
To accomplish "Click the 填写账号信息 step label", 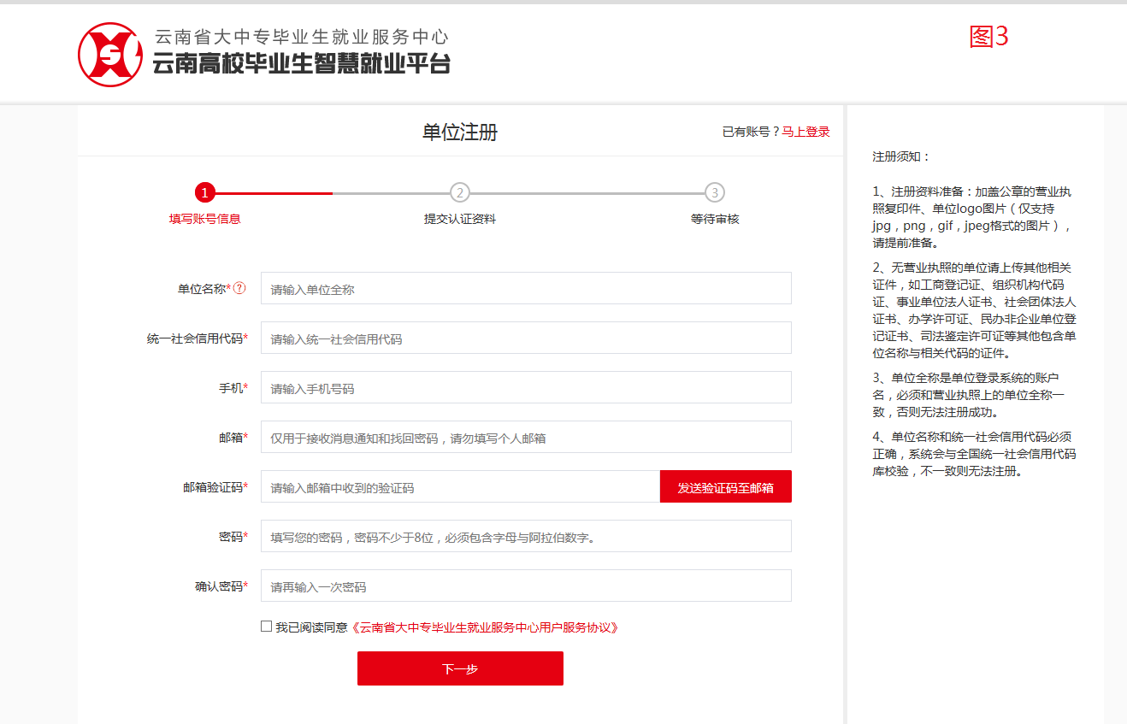I will 205,219.
